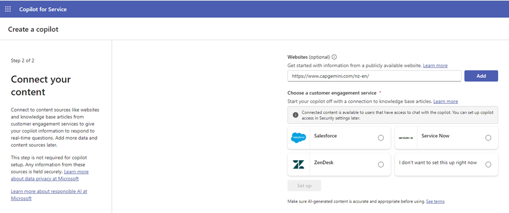Viewport: 509px width, 213px height.
Task: Click Copilot for Service header title
Action: coord(43,9)
